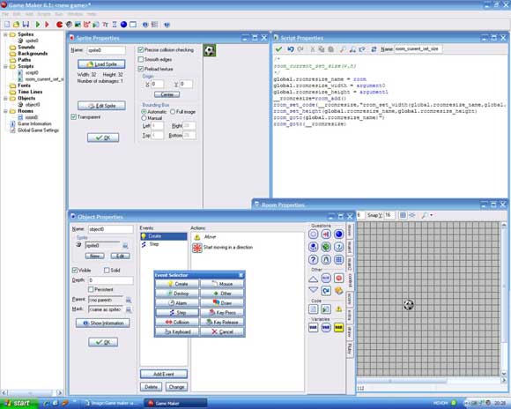511x409 pixels.
Task: Confirm the script with the green checkmark
Action: pyautogui.click(x=278, y=49)
